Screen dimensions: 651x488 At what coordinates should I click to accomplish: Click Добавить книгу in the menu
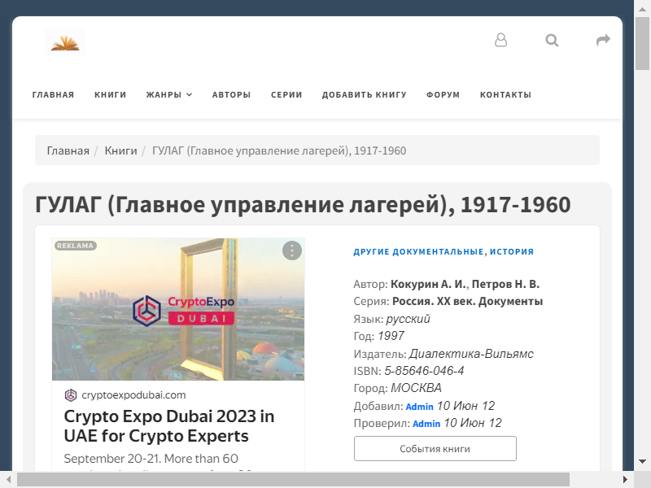364,94
